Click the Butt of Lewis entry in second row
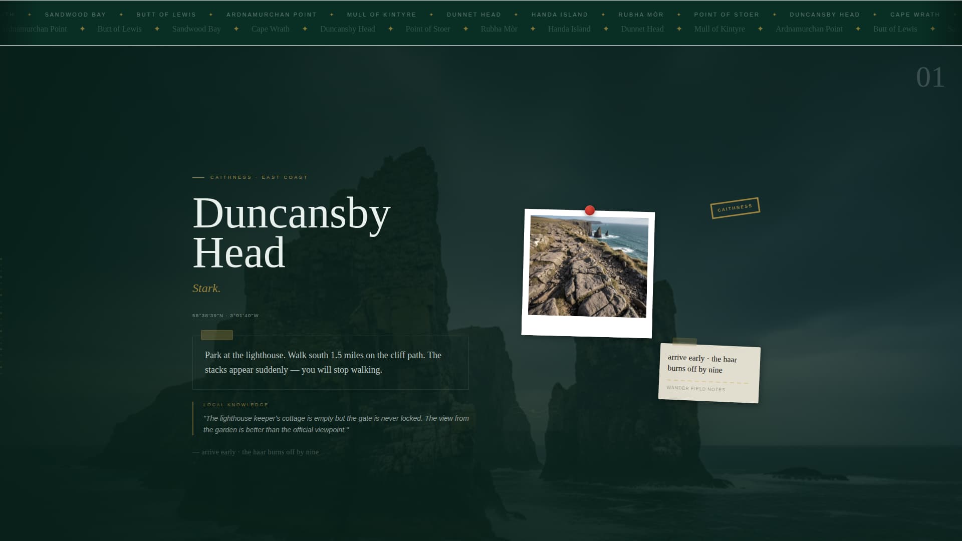 pyautogui.click(x=119, y=29)
